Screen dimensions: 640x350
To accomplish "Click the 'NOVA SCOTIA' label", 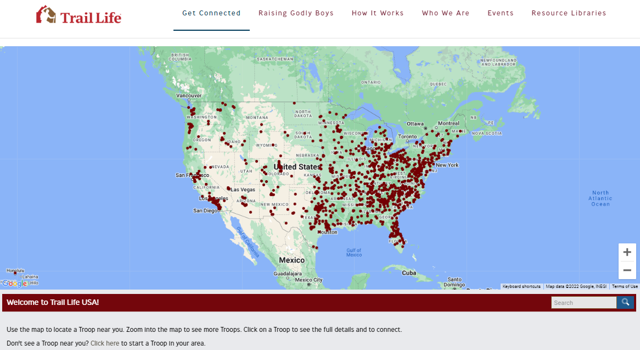I will coord(487,134).
